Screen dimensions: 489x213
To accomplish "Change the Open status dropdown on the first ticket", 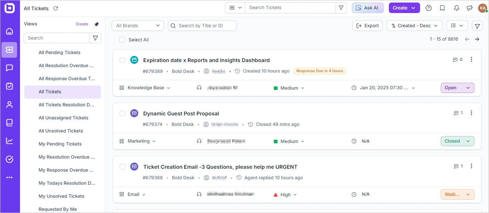I will (457, 88).
